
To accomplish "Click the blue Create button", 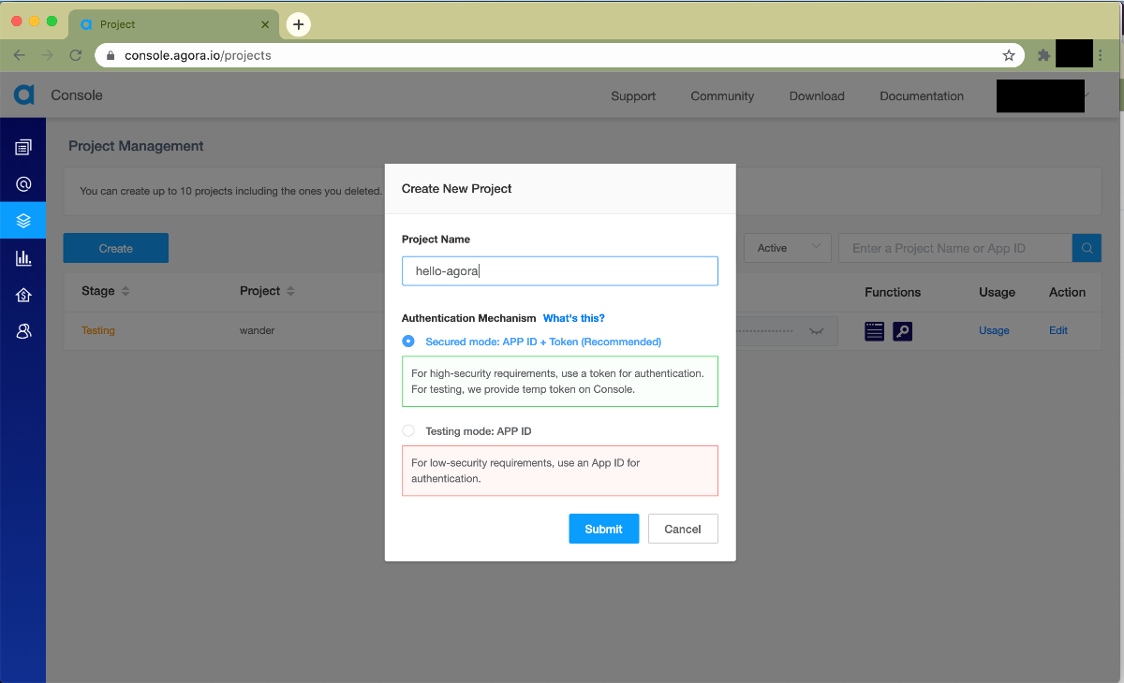I will 116,248.
